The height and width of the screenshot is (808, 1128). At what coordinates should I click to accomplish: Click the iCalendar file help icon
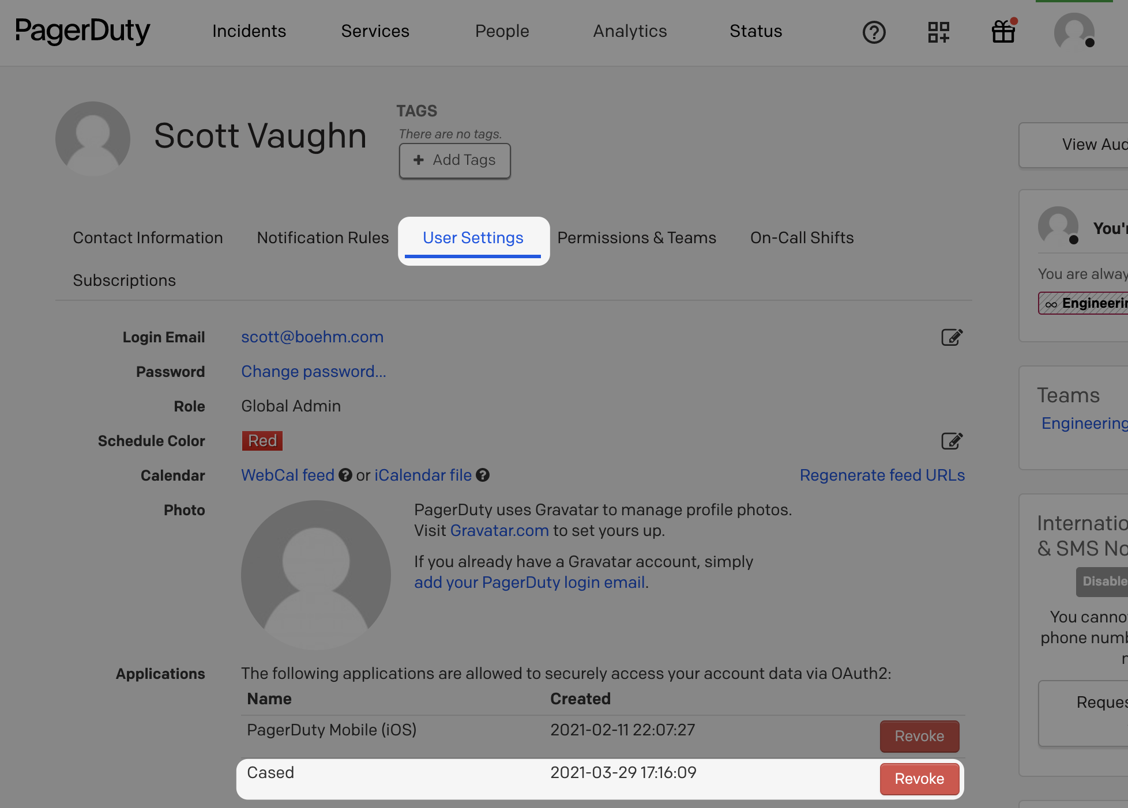tap(482, 475)
